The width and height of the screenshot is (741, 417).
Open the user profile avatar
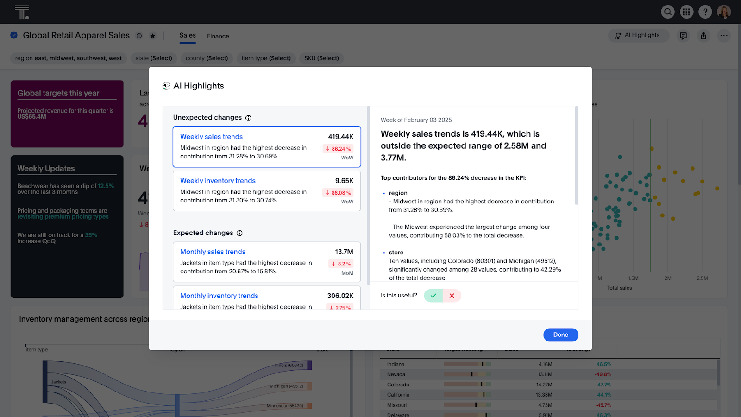coord(723,12)
